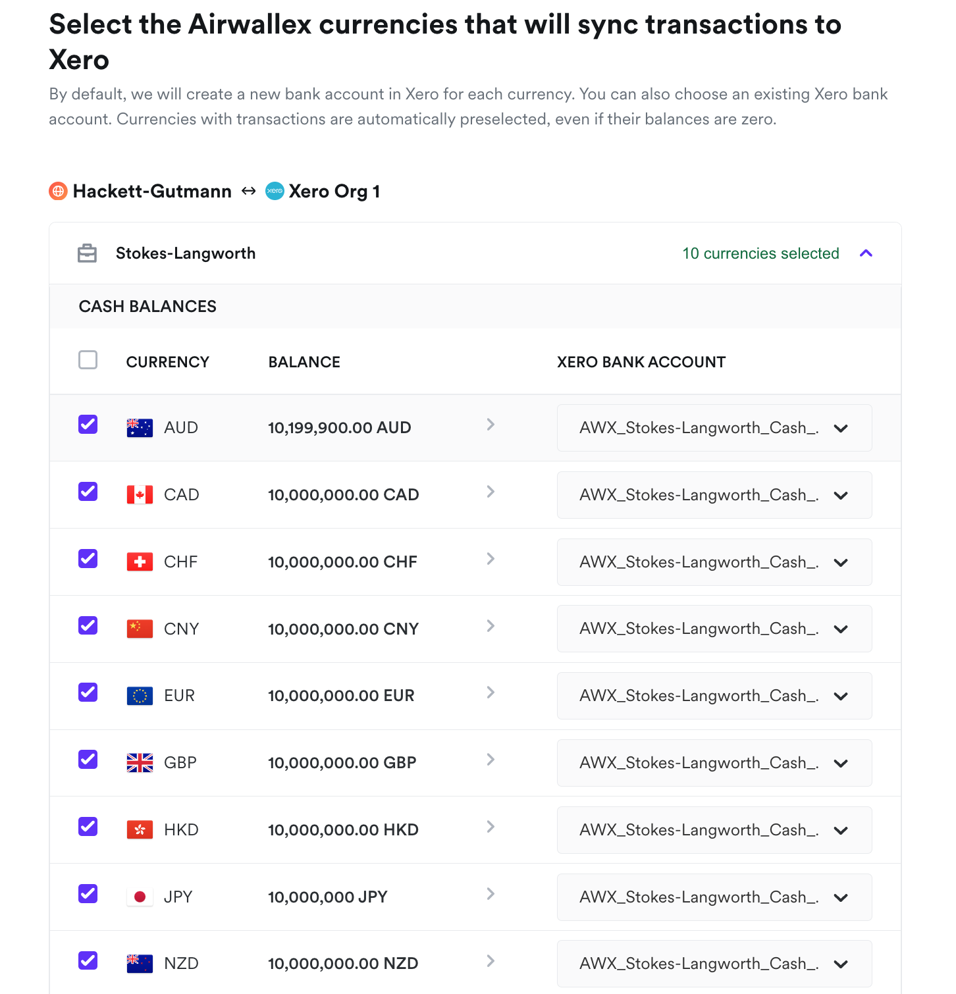The height and width of the screenshot is (994, 956).
Task: Click the Hong Kong flag next to HKD
Action: (140, 830)
